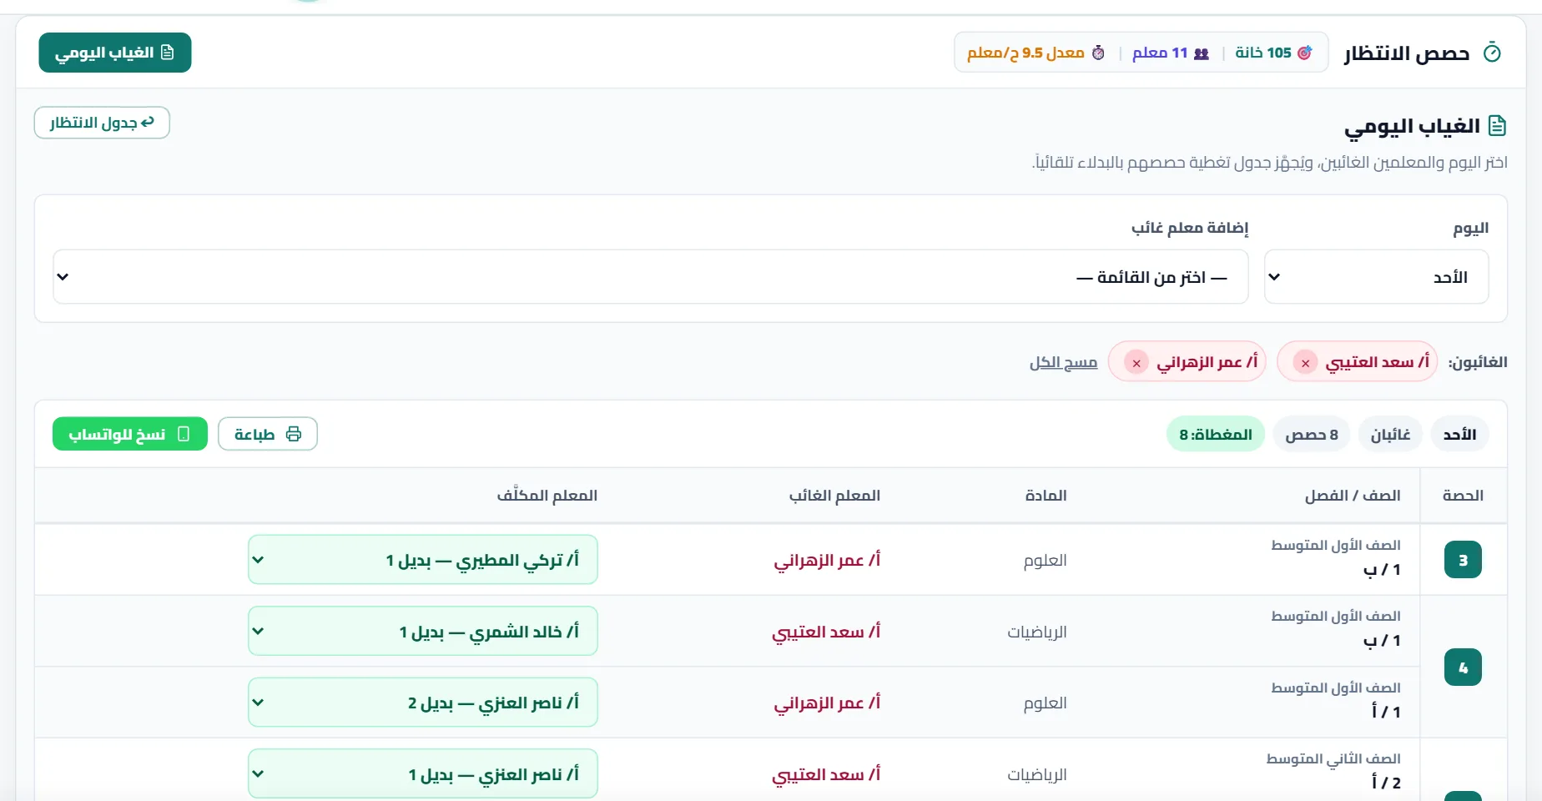The height and width of the screenshot is (801, 1542).
Task: Copy schedule via نسخ للواتساب button
Action: point(130,434)
